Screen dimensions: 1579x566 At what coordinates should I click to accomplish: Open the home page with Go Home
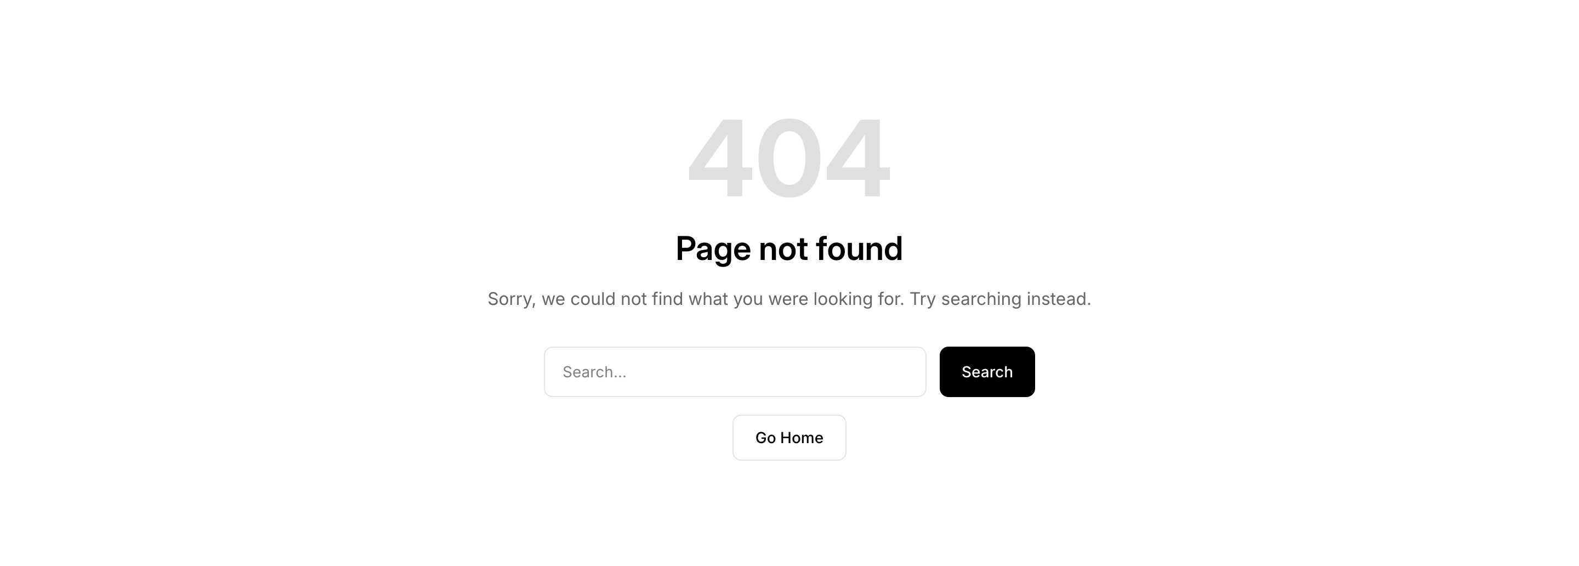(x=789, y=437)
